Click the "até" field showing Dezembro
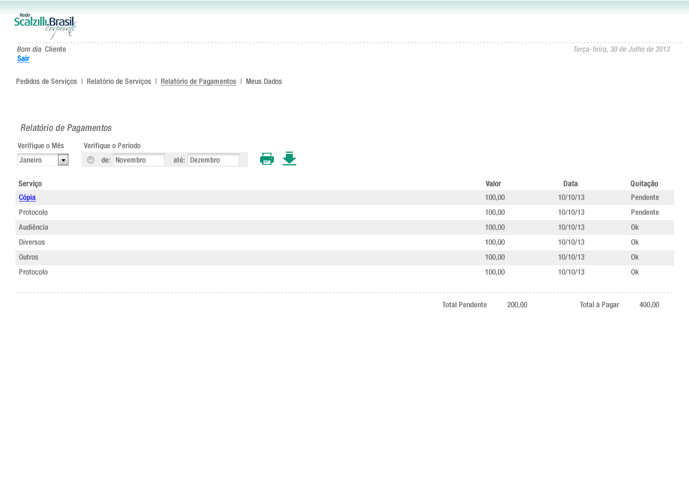The image size is (689, 495). point(213,160)
